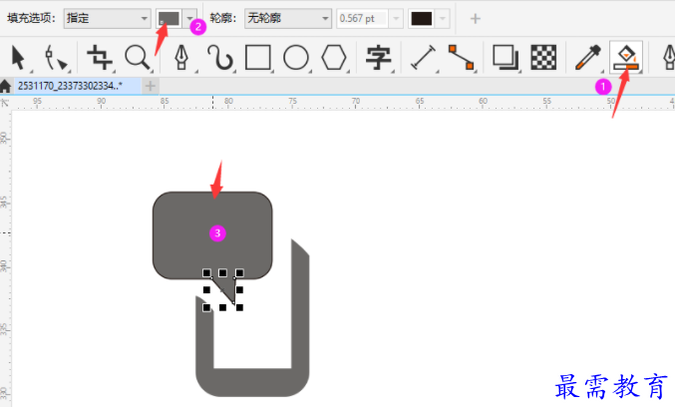This screenshot has height=418, width=676.
Task: Select the Color eyedropper tool
Action: 587,58
